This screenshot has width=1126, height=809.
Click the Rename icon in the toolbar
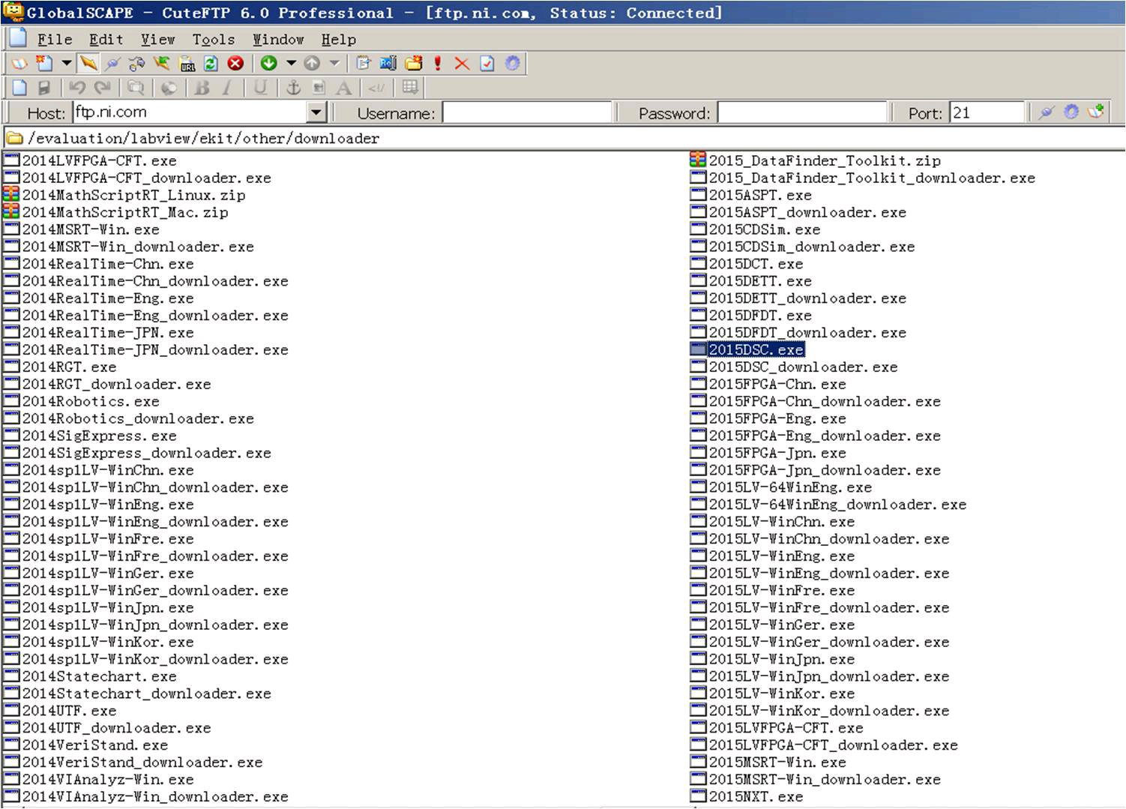388,64
